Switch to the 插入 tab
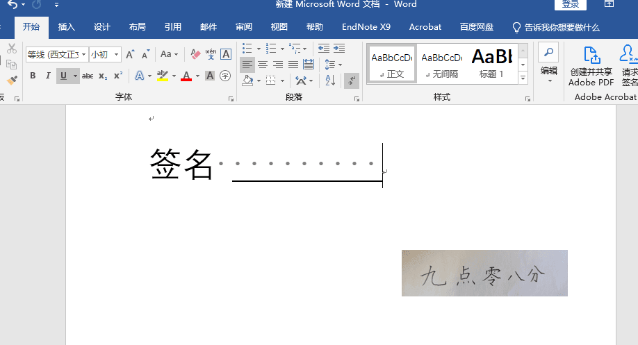The height and width of the screenshot is (345, 638). click(67, 27)
